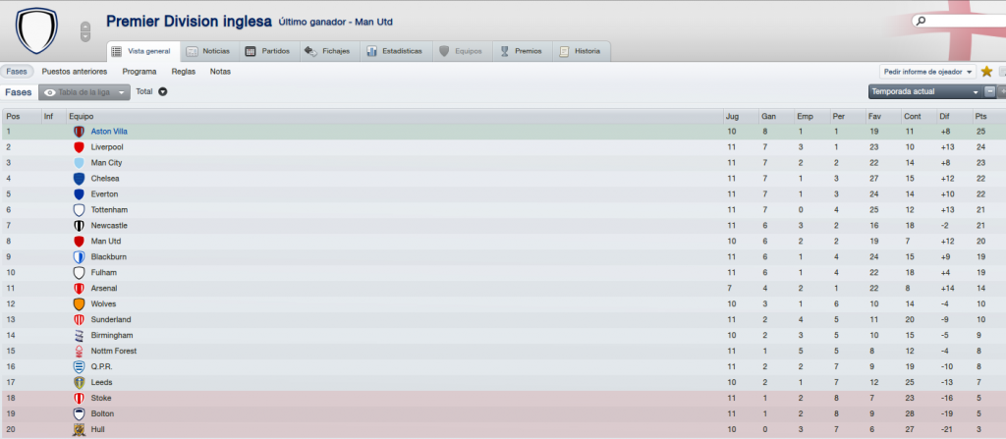Image resolution: width=1006 pixels, height=439 pixels.
Task: Click the Nottm Forest club badge
Action: [x=79, y=351]
